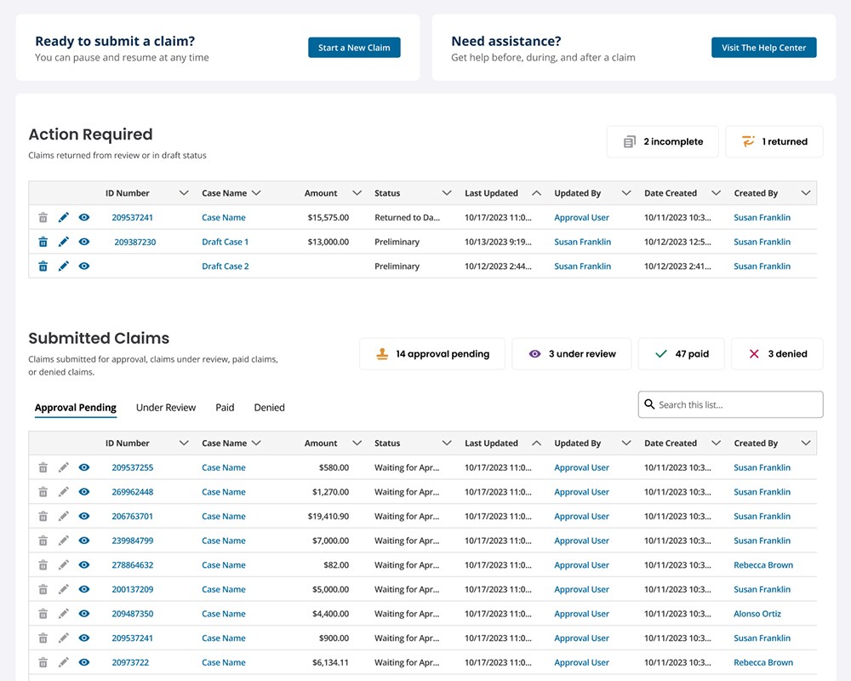View claim 209487350 via eye icon
Viewport: 851px width, 681px height.
tap(84, 614)
